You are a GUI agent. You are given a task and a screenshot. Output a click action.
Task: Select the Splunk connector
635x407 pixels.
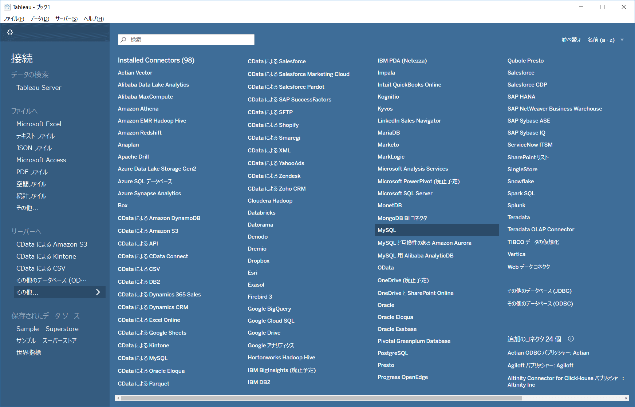[x=516, y=206]
